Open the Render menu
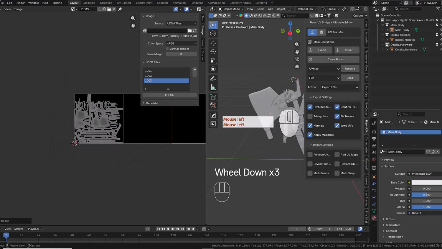 [20, 3]
